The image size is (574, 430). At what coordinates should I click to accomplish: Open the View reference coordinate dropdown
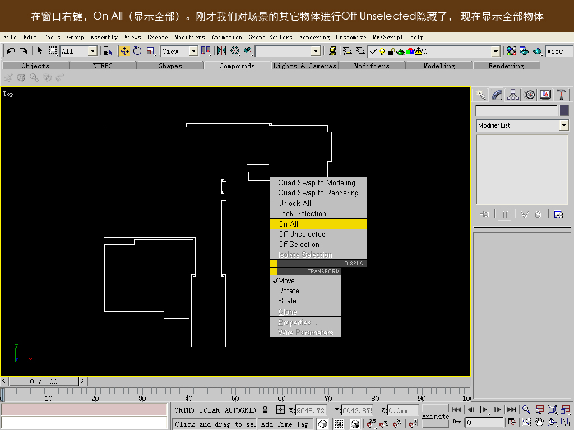click(x=193, y=51)
